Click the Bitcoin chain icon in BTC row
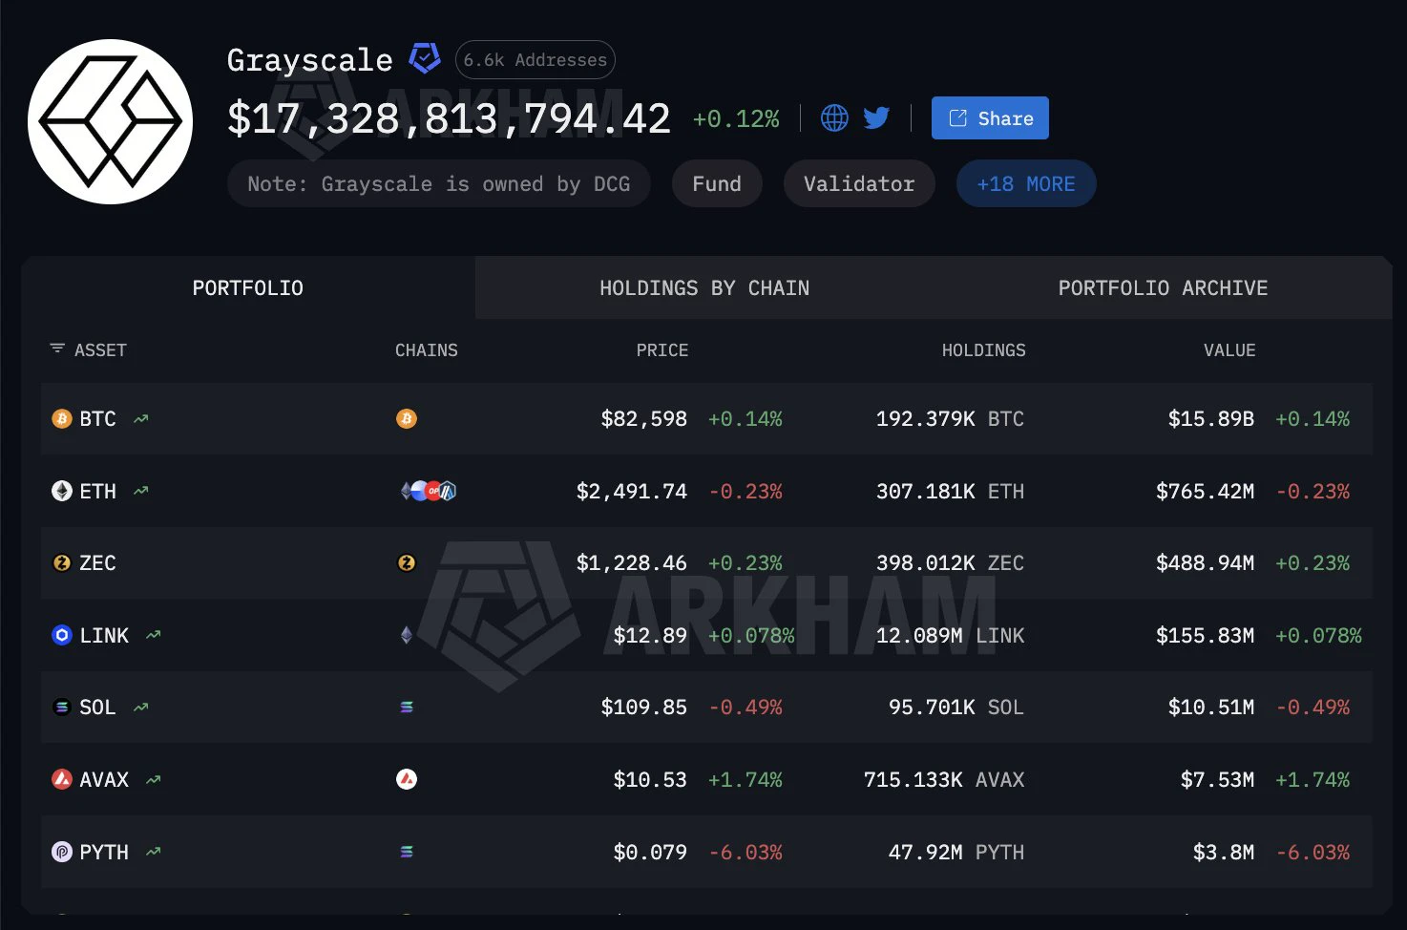This screenshot has width=1407, height=930. [x=407, y=418]
